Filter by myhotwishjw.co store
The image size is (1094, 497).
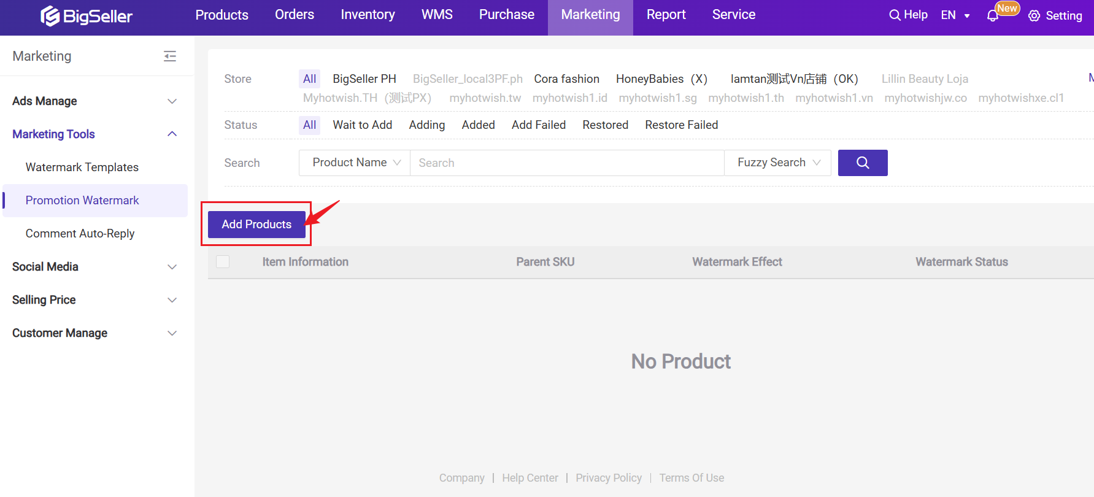[925, 98]
